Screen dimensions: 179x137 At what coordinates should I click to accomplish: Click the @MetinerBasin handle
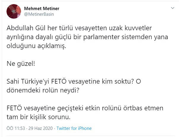[39, 14]
